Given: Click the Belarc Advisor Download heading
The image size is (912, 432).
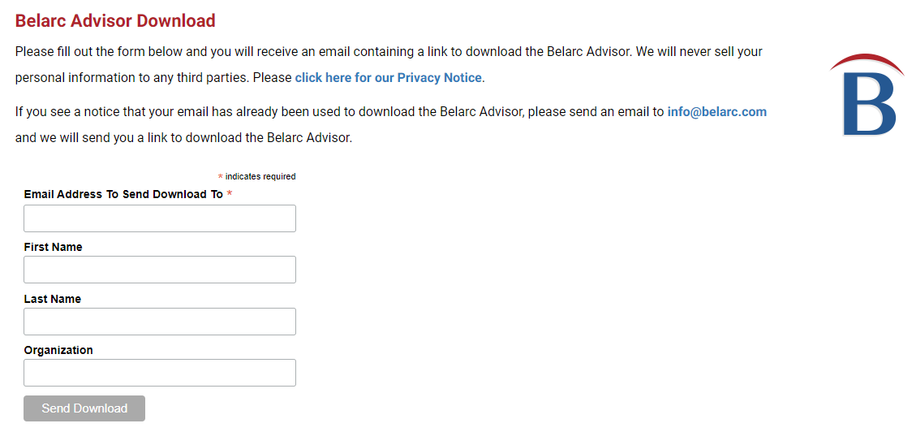Looking at the screenshot, I should pyautogui.click(x=115, y=21).
